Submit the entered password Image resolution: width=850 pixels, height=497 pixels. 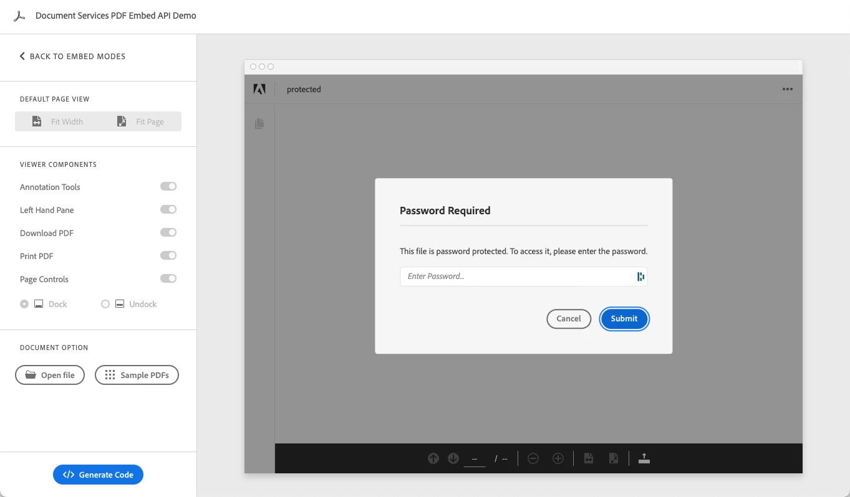point(624,318)
